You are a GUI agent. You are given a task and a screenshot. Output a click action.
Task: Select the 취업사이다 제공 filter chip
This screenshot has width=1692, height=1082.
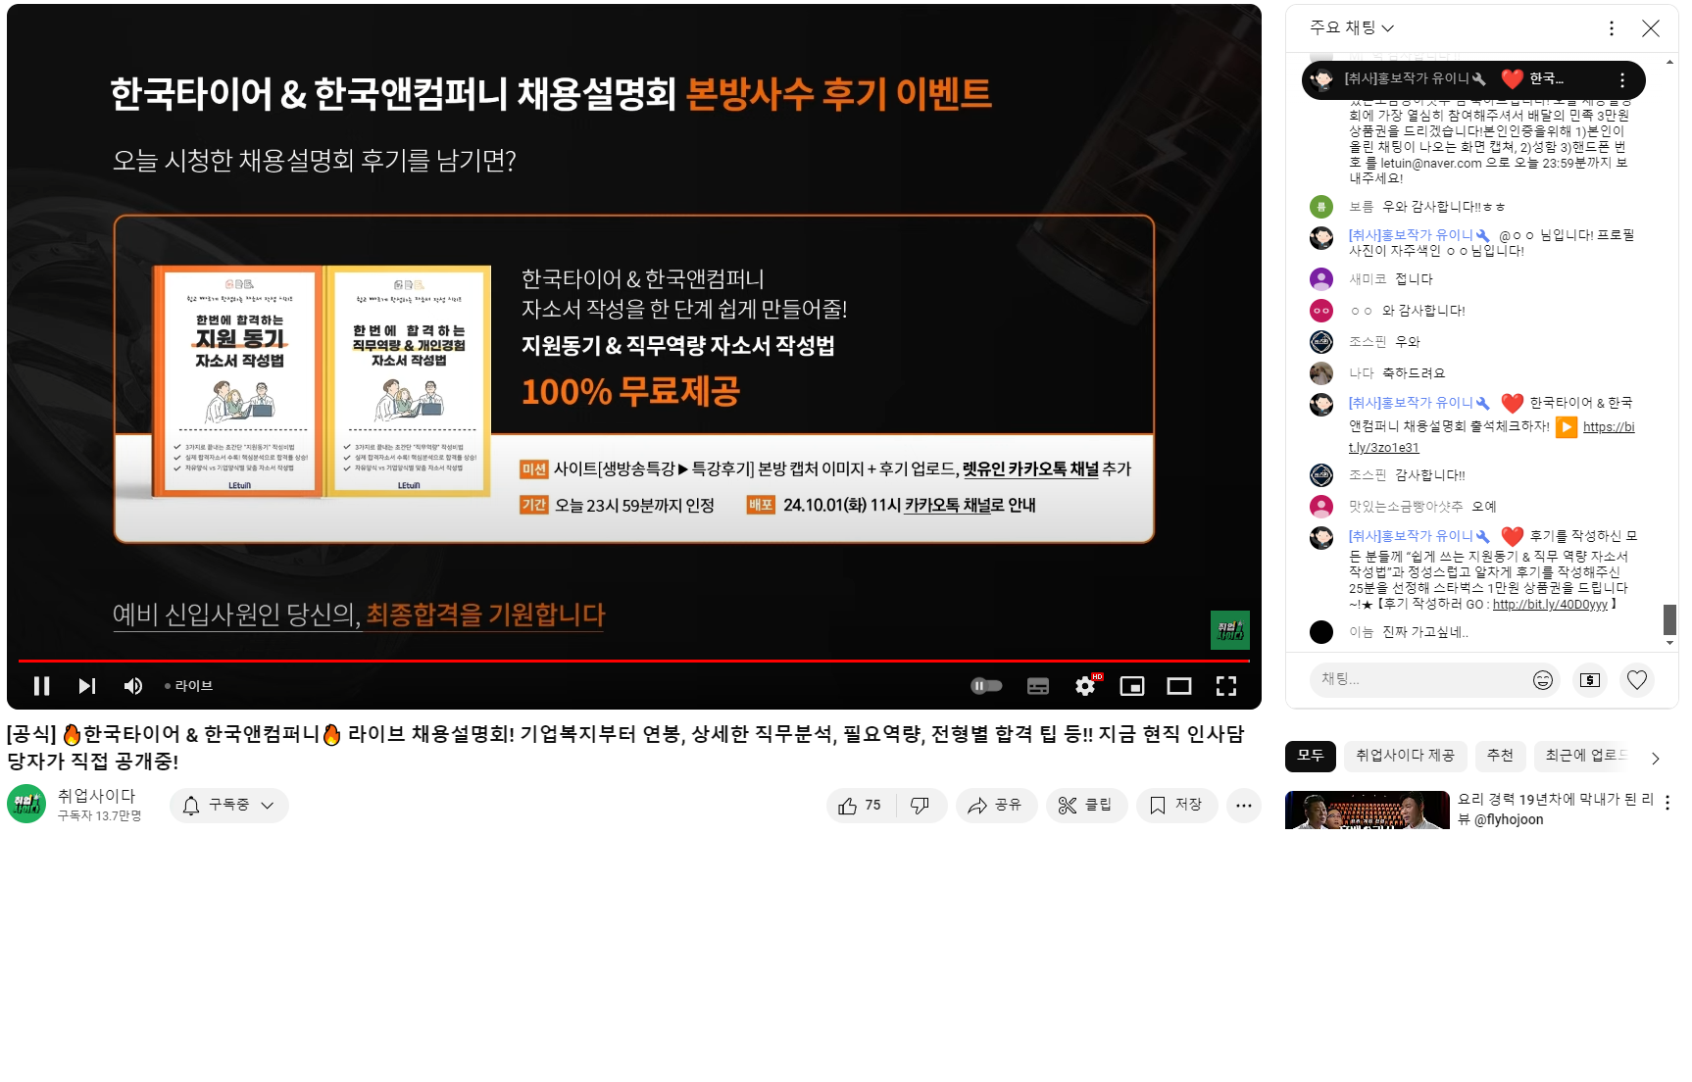coord(1405,756)
